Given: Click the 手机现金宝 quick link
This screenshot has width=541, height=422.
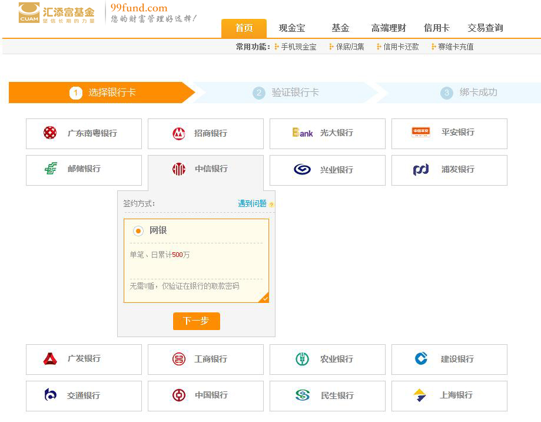Looking at the screenshot, I should coord(298,47).
